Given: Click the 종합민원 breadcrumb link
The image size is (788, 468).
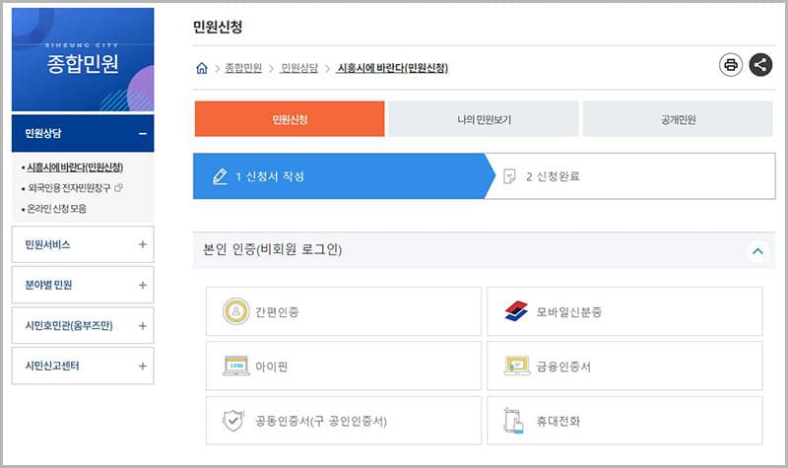Looking at the screenshot, I should tap(243, 68).
